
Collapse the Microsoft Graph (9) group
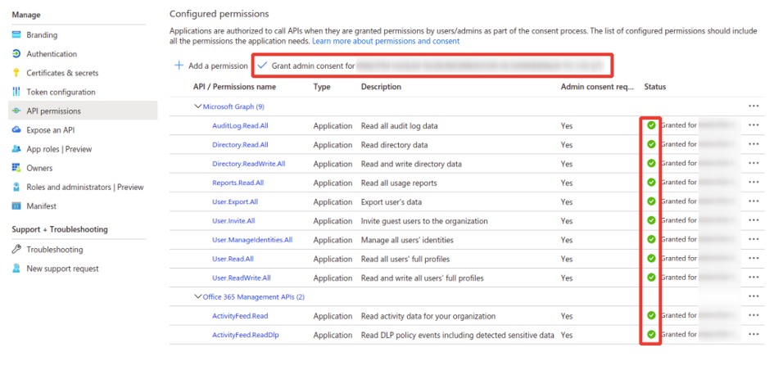click(198, 106)
